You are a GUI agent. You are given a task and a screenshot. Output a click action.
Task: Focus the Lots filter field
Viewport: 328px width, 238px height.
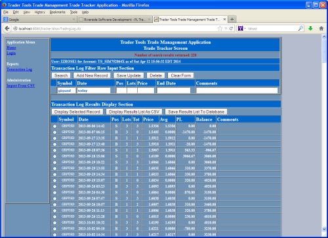(132, 90)
